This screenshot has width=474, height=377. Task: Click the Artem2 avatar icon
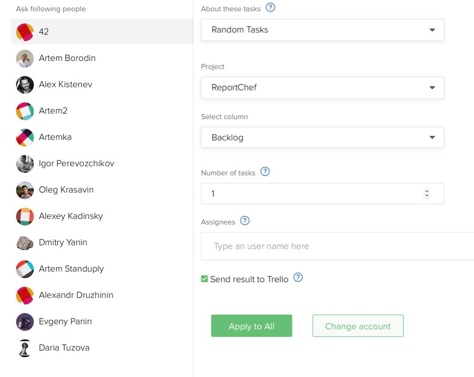pyautogui.click(x=25, y=111)
